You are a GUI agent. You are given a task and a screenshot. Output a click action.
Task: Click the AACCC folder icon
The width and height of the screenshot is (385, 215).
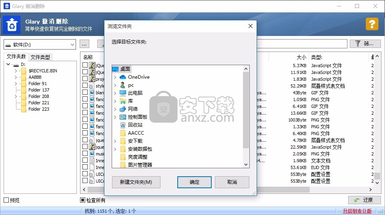(123, 133)
